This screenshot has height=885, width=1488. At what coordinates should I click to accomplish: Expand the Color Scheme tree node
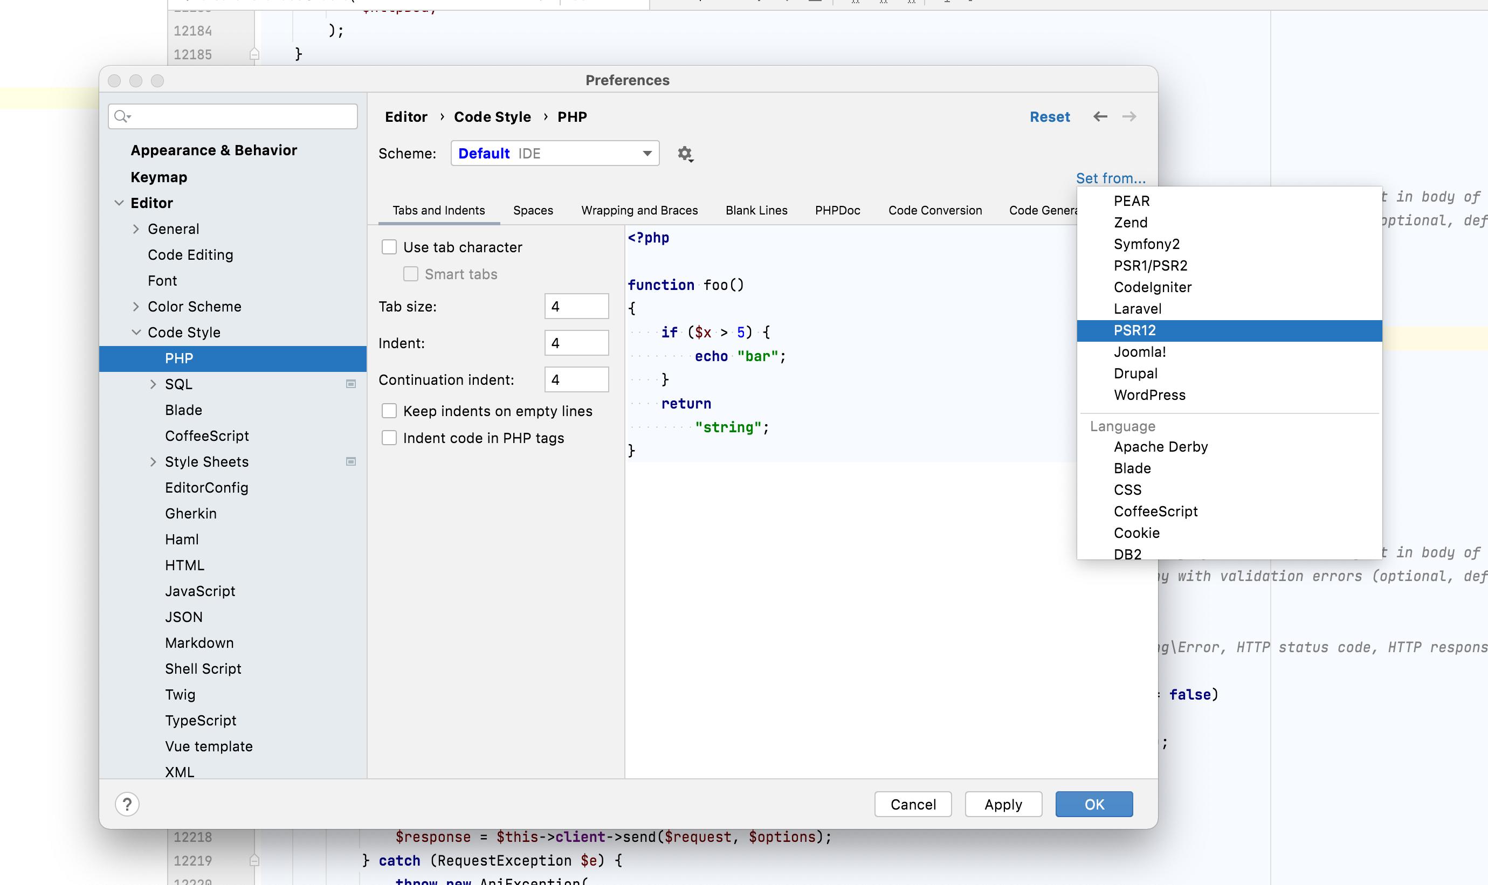point(136,307)
